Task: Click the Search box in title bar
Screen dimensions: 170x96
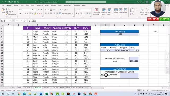Action: click(x=86, y=2)
